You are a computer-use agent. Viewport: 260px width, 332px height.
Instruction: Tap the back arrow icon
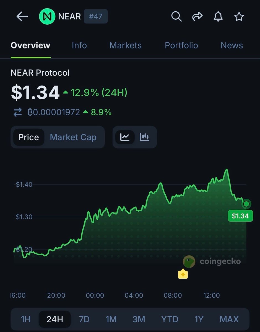coord(22,17)
